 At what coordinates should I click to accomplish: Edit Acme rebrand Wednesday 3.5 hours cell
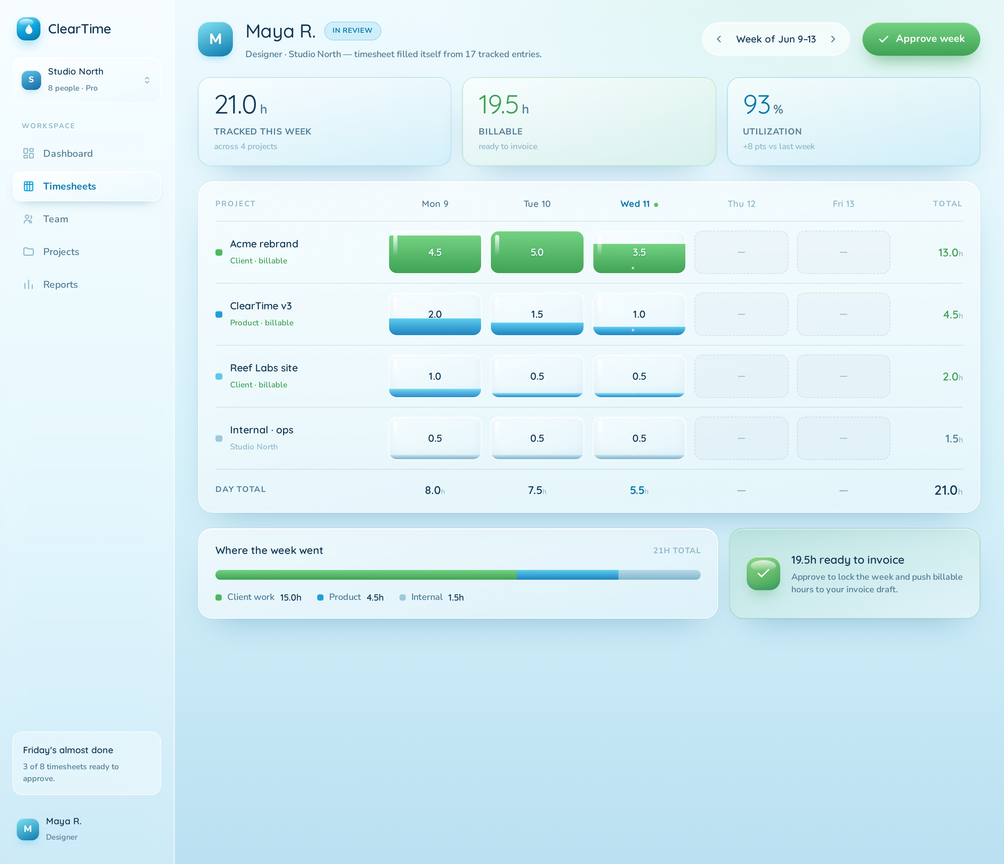(x=639, y=252)
